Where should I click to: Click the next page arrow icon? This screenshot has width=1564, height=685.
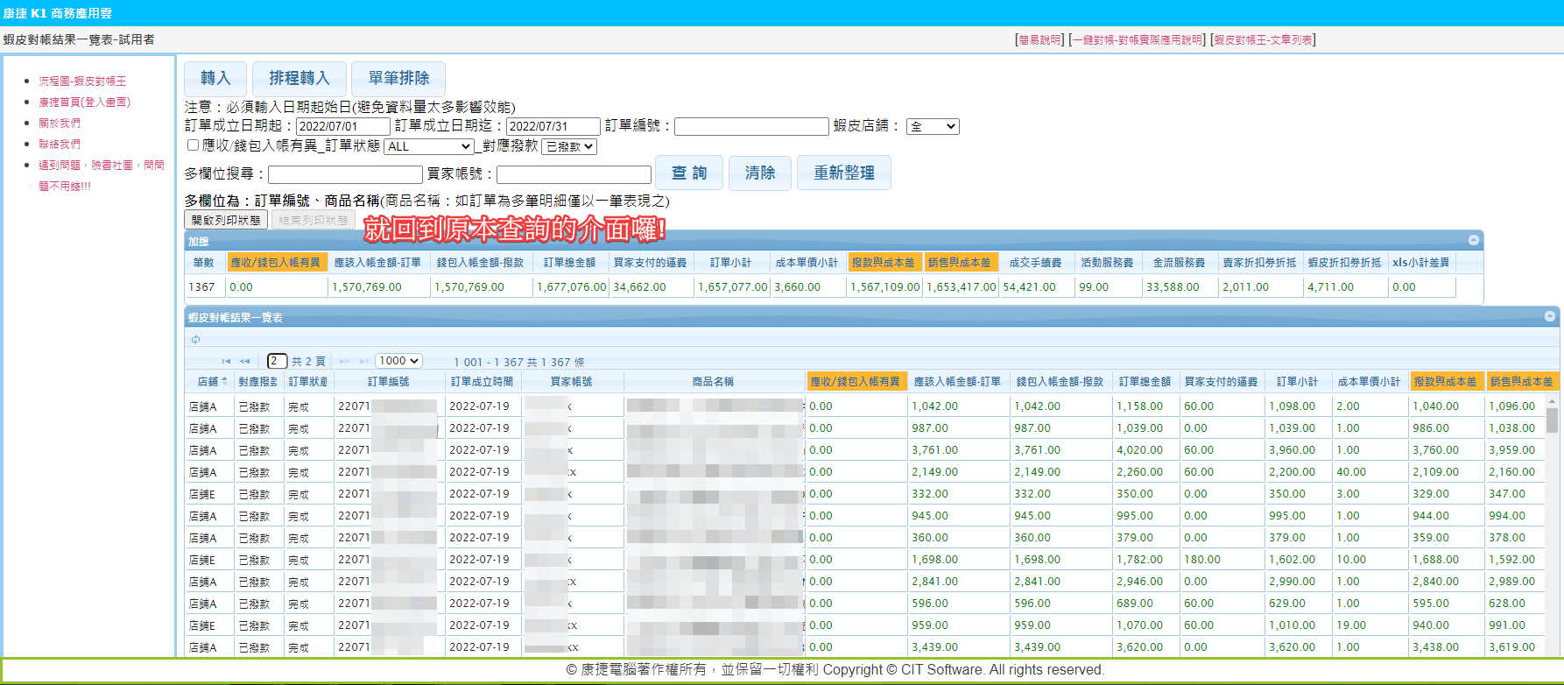344,361
